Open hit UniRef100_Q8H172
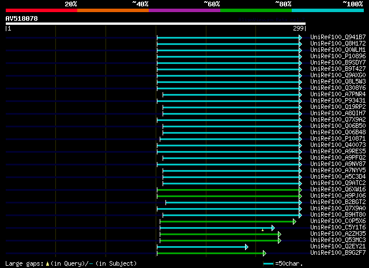The height and width of the screenshot is (268, 369). pos(338,43)
